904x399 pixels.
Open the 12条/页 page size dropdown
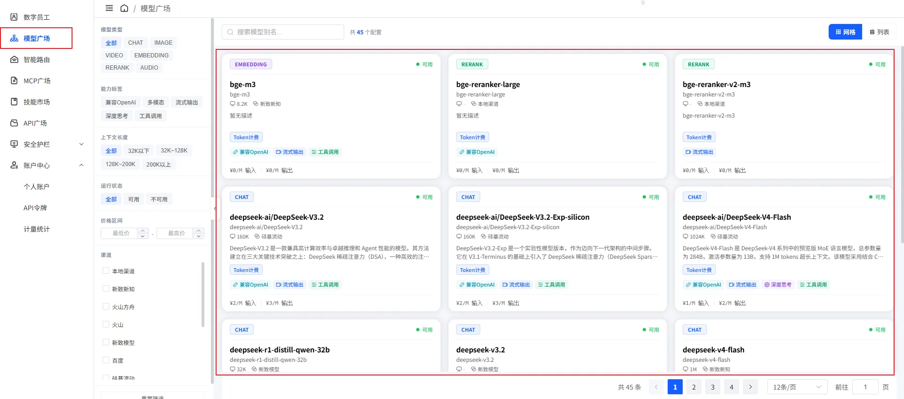click(x=797, y=387)
